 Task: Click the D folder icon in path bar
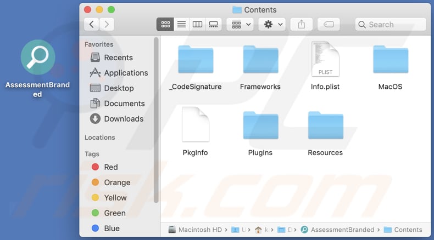281,230
